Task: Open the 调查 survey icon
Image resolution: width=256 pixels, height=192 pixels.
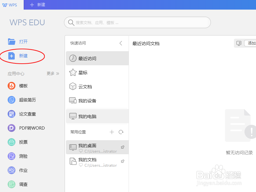Action: [12, 184]
